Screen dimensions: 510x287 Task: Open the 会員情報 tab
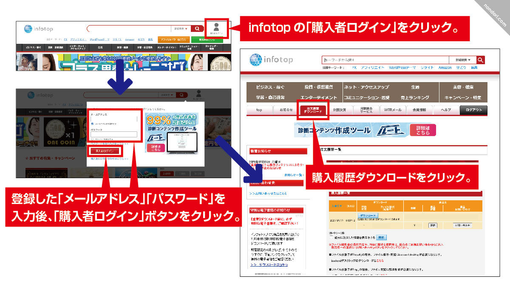click(420, 110)
